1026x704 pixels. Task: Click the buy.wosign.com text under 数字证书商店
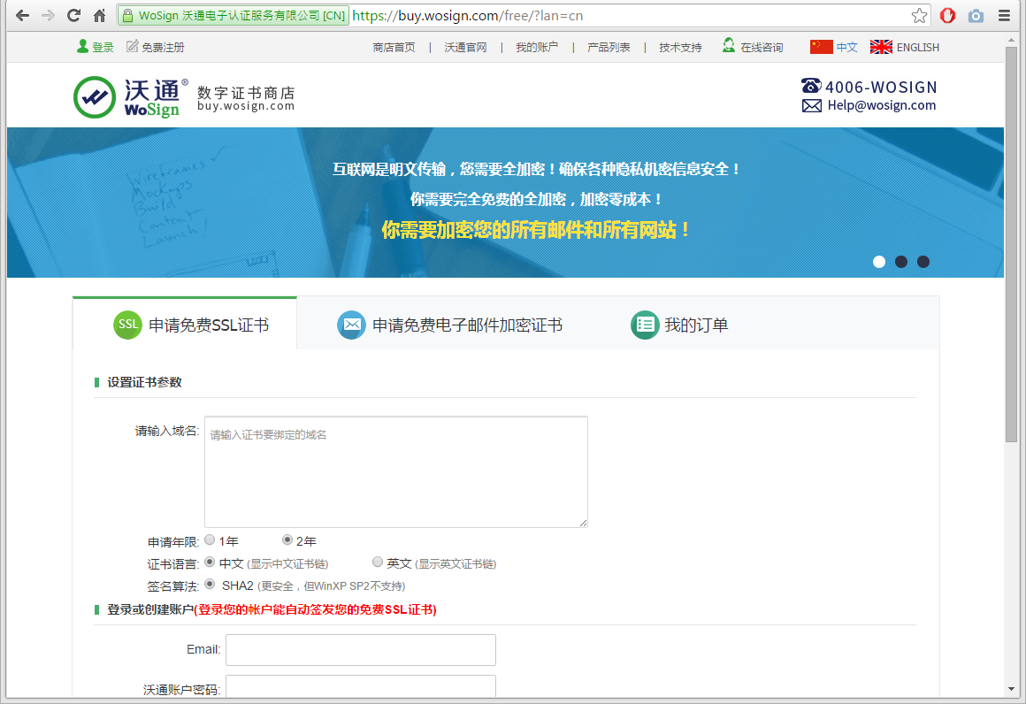pyautogui.click(x=246, y=106)
